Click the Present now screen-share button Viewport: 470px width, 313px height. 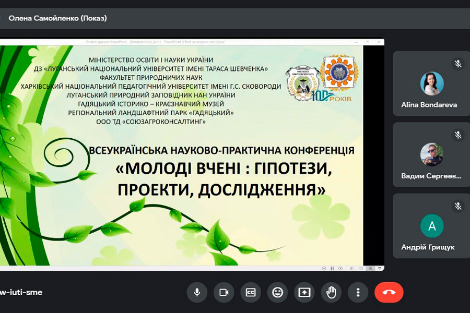pos(304,292)
